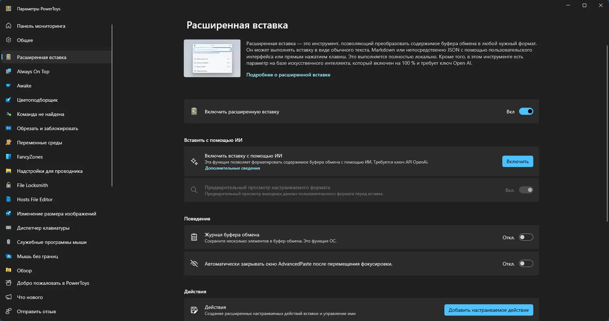609x321 pixels.
Task: Open the Дополнительные сведения link
Action: click(x=233, y=168)
